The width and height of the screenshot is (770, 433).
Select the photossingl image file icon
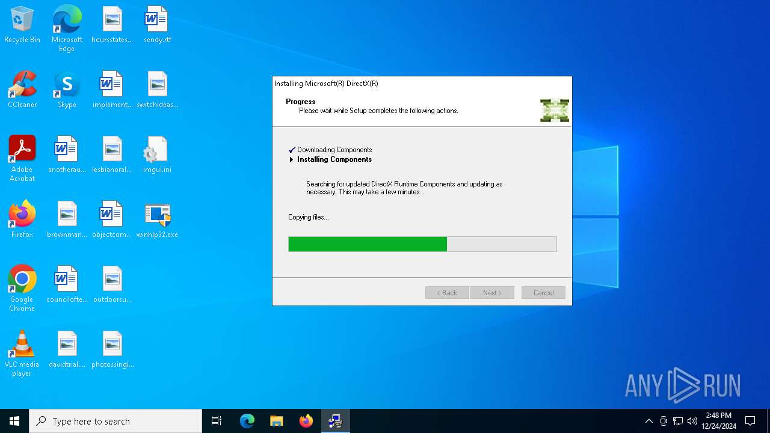pyautogui.click(x=112, y=350)
